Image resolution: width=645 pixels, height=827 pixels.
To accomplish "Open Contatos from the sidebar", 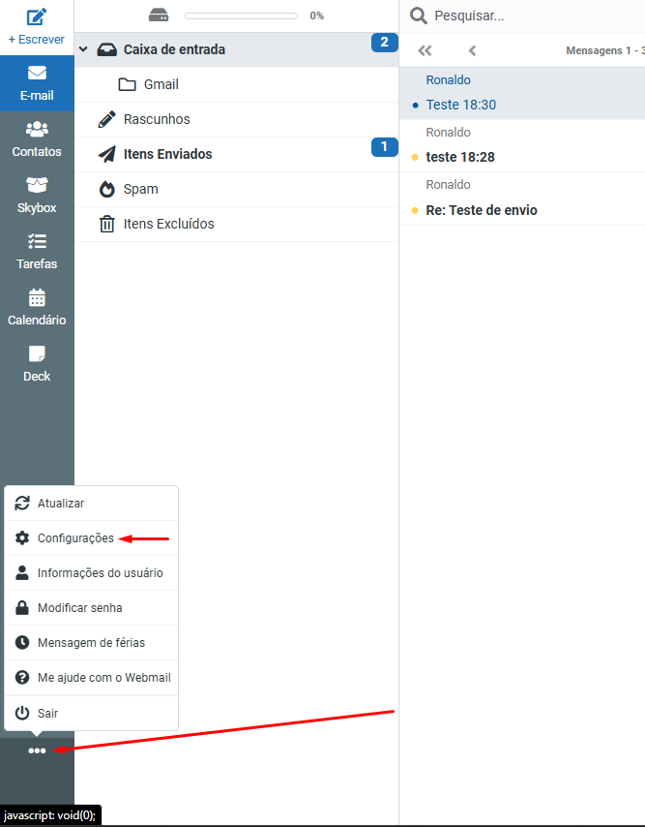I will click(x=37, y=139).
